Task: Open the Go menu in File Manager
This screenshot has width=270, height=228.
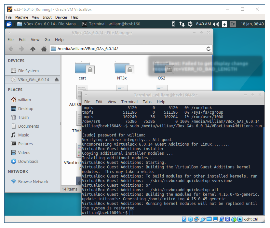Action: tap(47, 39)
